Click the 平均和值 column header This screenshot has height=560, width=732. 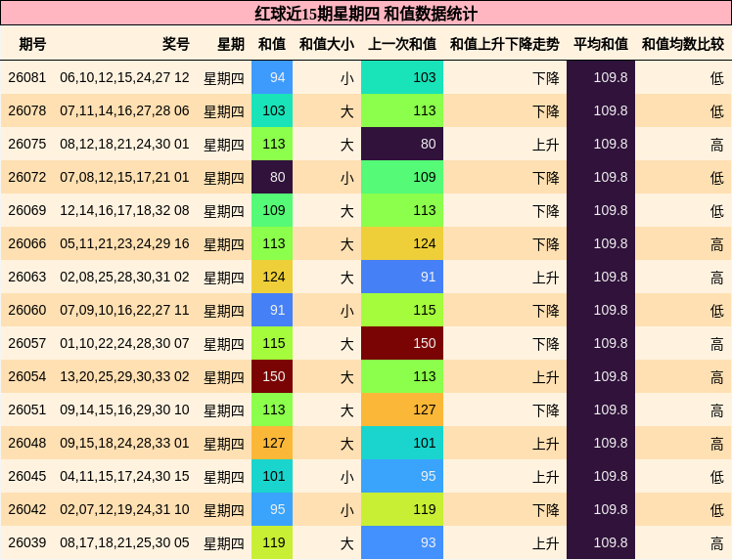coord(601,44)
